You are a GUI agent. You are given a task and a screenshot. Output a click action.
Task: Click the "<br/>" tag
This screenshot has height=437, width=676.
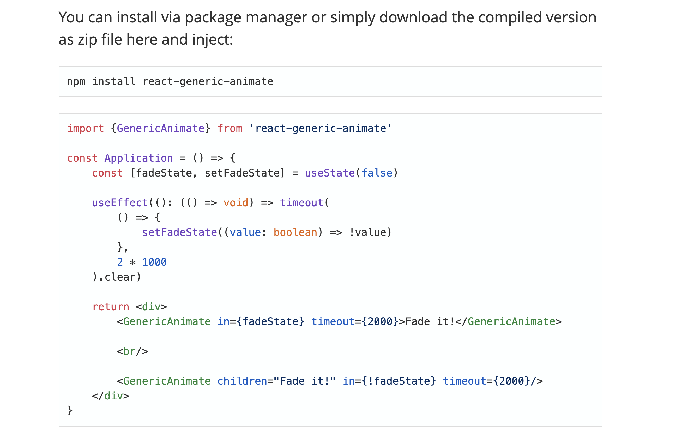132,351
